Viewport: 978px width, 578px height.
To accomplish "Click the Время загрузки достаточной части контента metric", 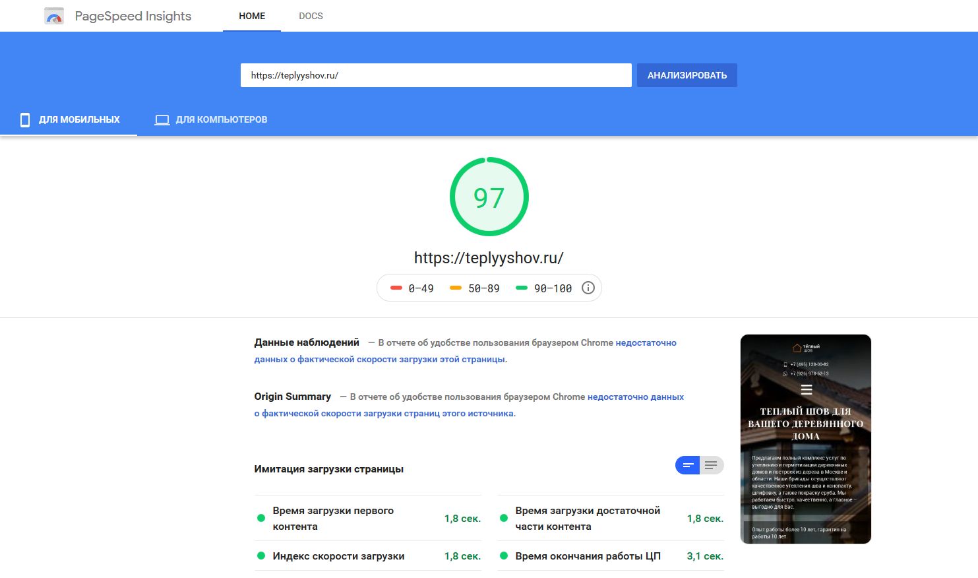I will (x=611, y=519).
